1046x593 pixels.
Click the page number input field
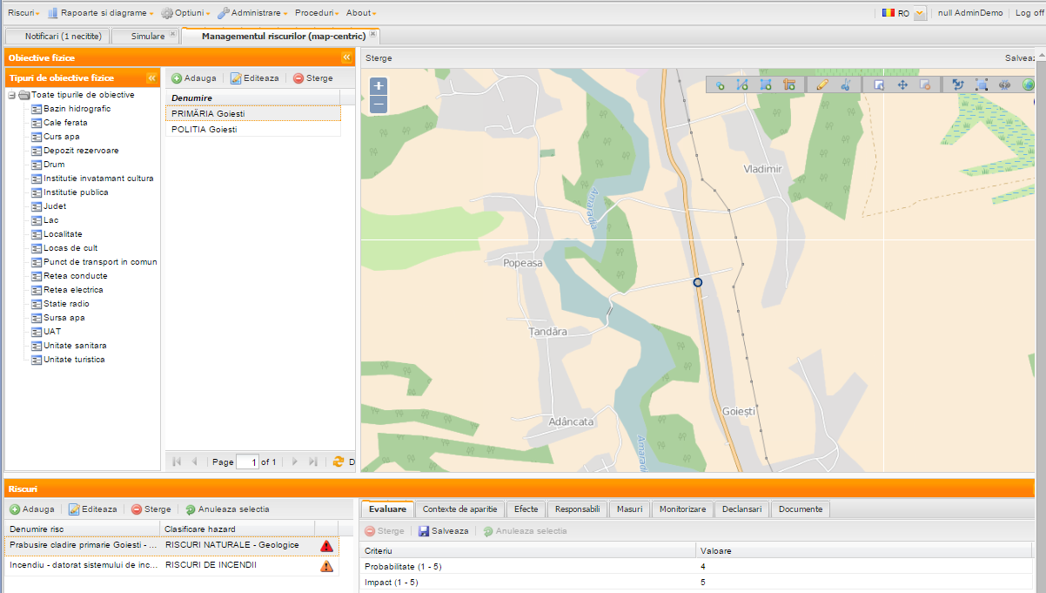(248, 462)
